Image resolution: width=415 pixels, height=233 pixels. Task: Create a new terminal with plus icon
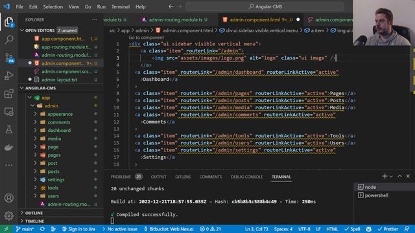pos(385,176)
